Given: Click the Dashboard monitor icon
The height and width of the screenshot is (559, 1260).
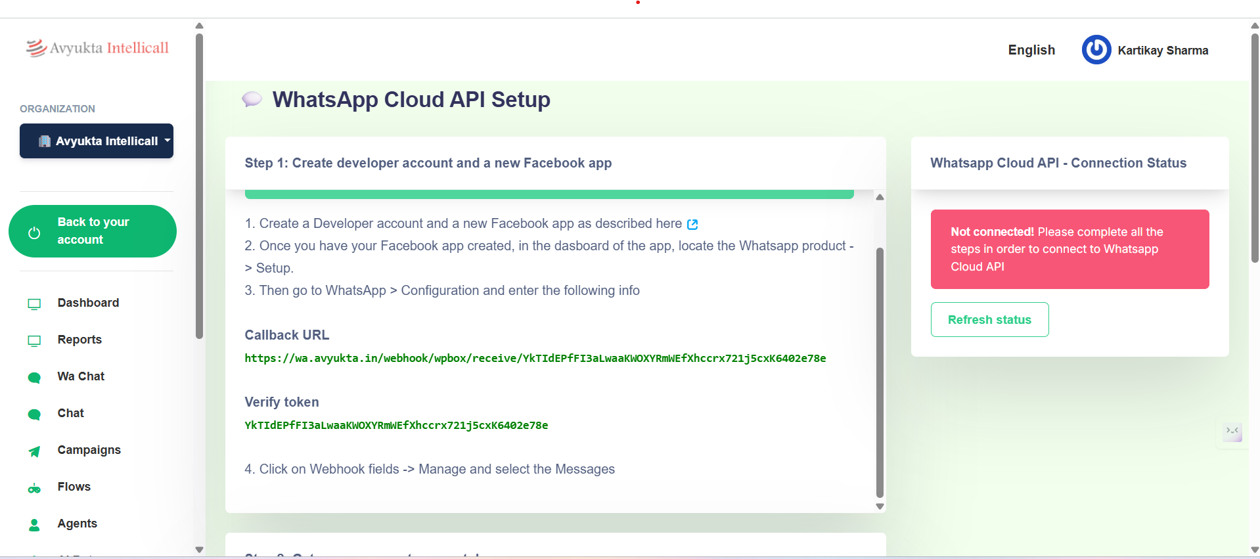Looking at the screenshot, I should (x=34, y=303).
